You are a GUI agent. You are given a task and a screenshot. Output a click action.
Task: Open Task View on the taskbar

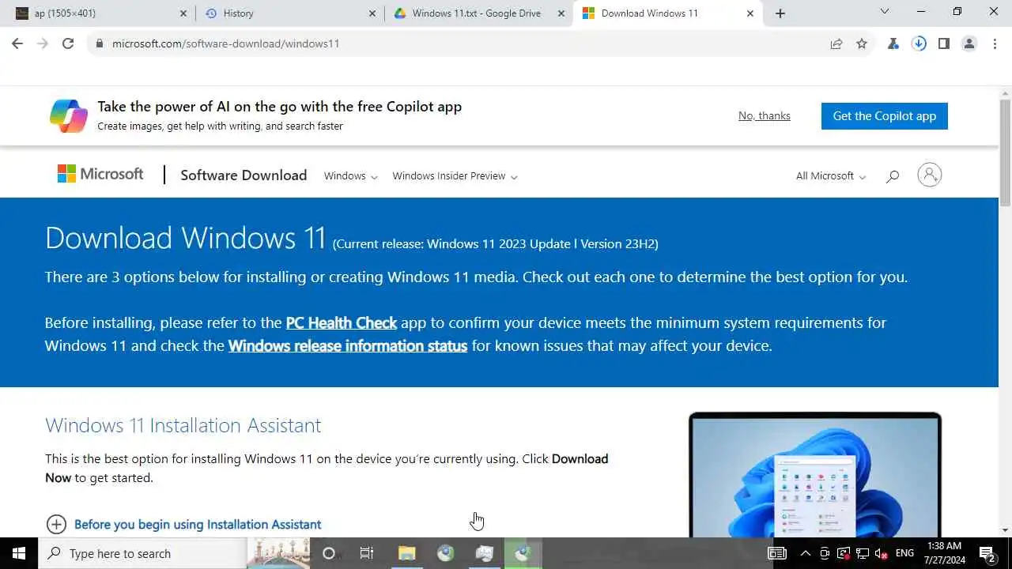point(367,553)
